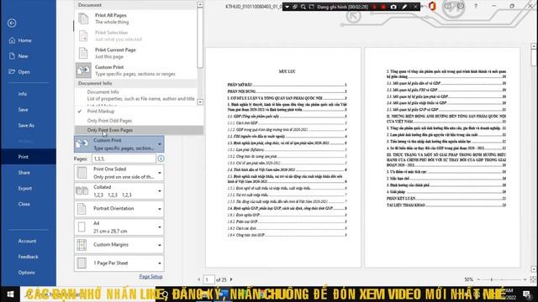Viewport: 538px width, 302px height.
Task: Click the recorder magnifier zoom icon
Action: (x=303, y=7)
